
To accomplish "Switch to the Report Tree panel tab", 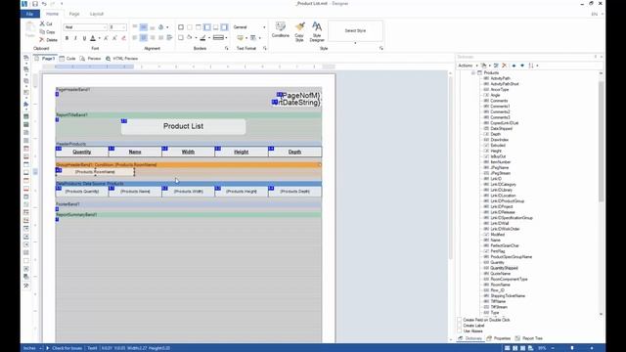I will pyautogui.click(x=529, y=338).
